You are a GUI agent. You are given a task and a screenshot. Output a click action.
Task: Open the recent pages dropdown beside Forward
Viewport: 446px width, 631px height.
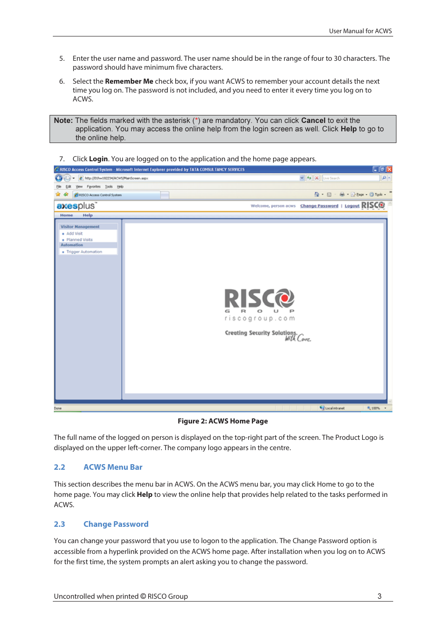pos(73,178)
